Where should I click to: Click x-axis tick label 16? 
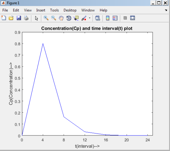tap(106, 140)
